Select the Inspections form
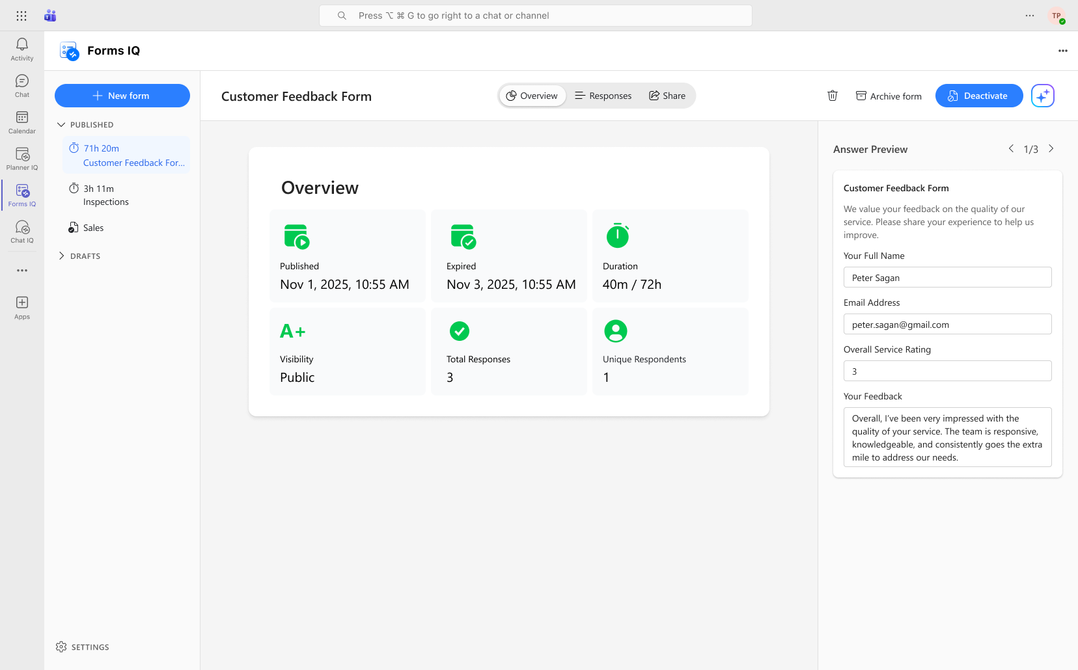Viewport: 1078px width, 670px height. click(126, 194)
